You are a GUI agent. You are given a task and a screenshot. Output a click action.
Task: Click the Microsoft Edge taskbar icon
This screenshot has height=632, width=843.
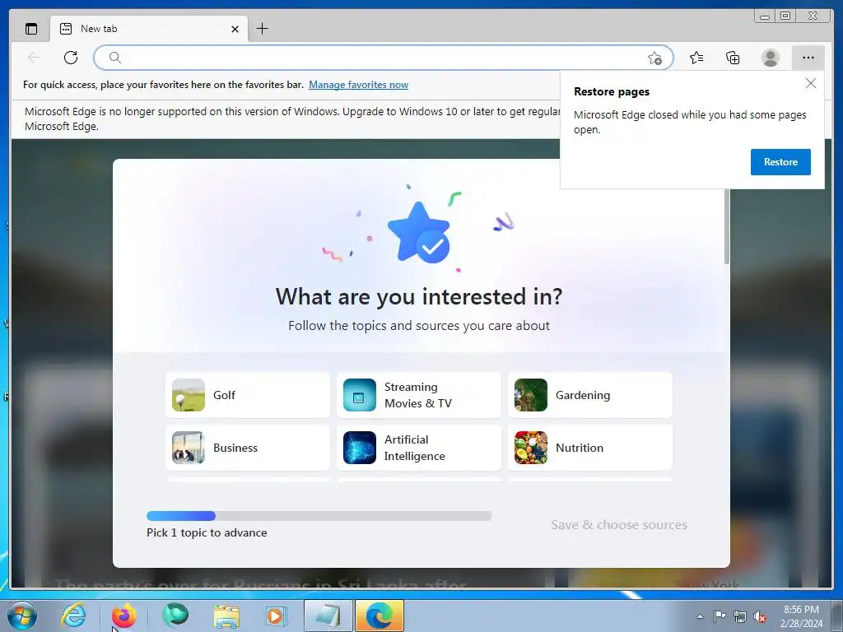click(379, 616)
